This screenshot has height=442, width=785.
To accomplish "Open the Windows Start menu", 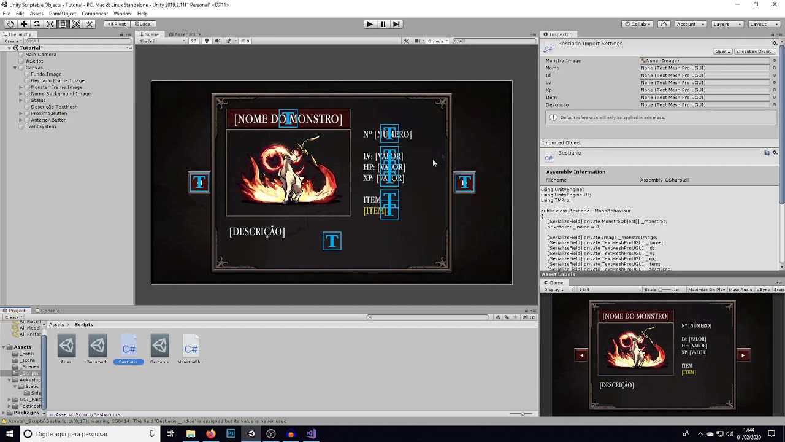I will 9,434.
